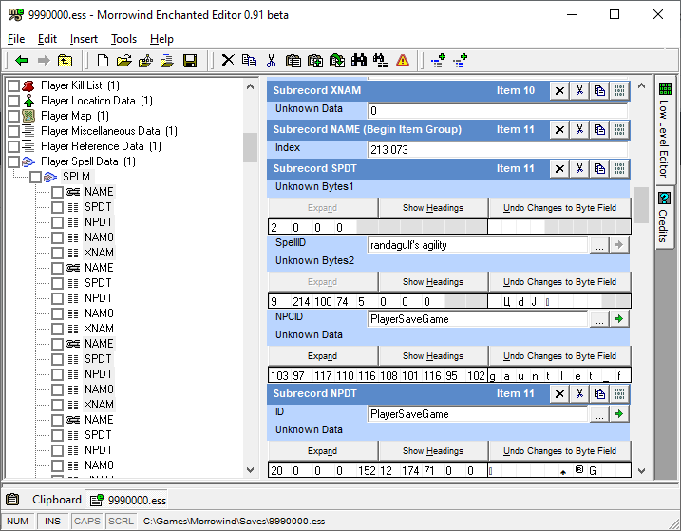Image resolution: width=681 pixels, height=531 pixels.
Task: Tick the Player Map checkbox
Action: point(14,116)
